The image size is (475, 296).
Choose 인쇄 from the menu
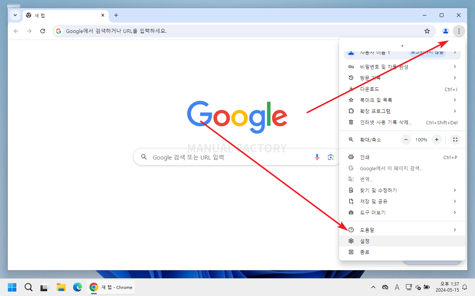click(x=402, y=157)
